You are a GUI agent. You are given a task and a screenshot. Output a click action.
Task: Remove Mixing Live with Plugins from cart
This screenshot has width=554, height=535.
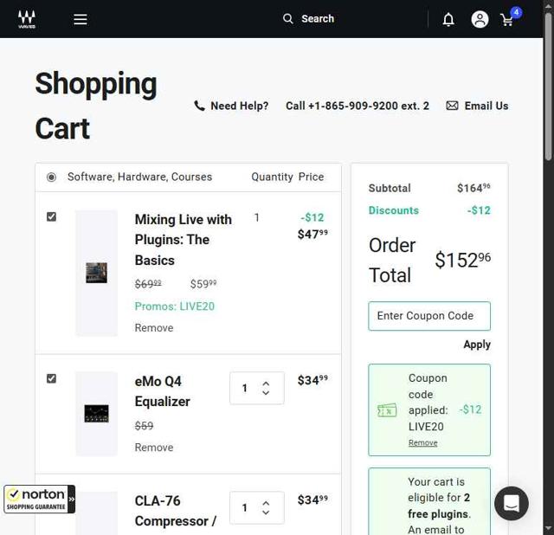pos(154,328)
